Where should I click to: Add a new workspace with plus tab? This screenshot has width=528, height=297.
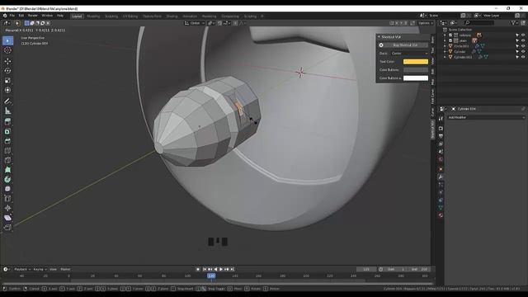coord(262,16)
